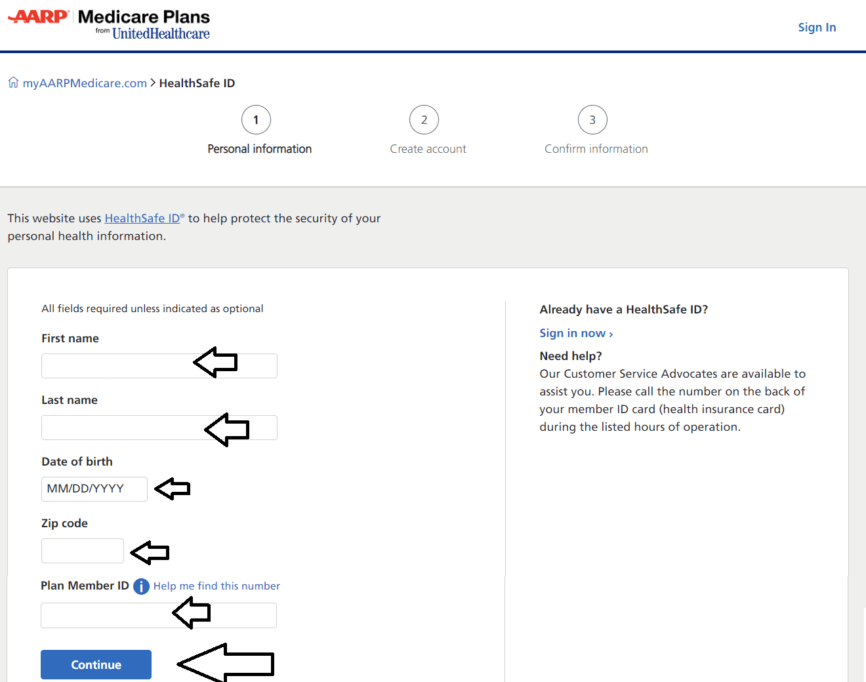Click the 'Confirm information' step label
866x682 pixels.
(596, 149)
